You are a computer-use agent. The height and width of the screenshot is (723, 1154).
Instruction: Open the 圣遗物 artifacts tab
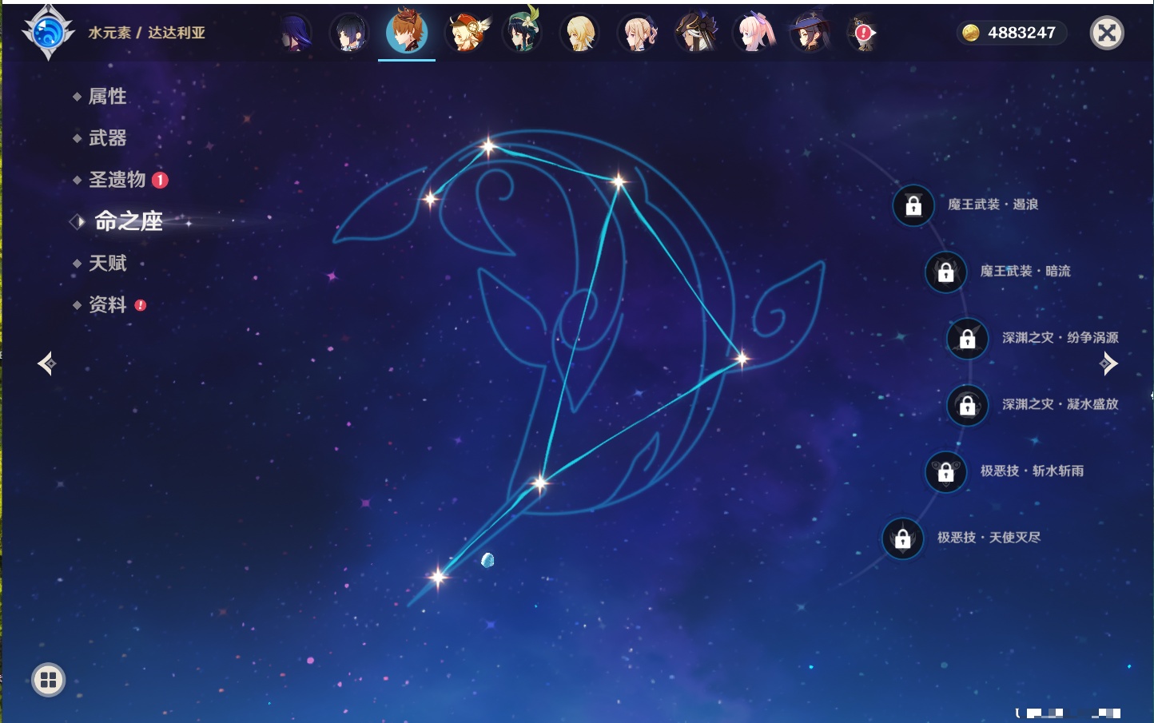[117, 180]
